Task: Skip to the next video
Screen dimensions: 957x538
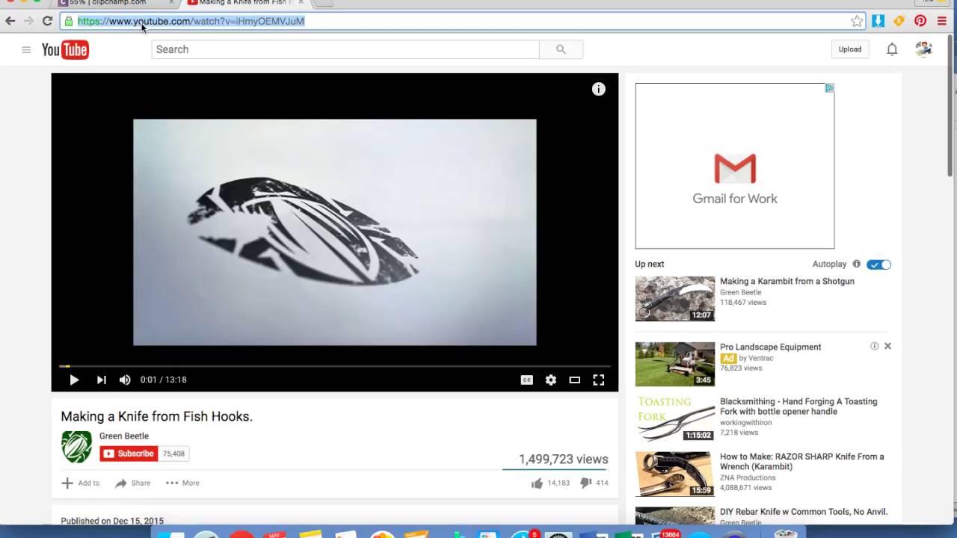Action: coord(101,380)
